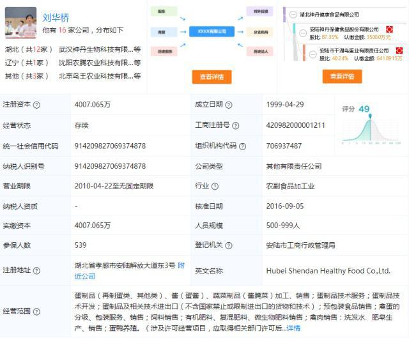The height and width of the screenshot is (338, 409).
Task: Select insured count 539
Action: (x=81, y=245)
